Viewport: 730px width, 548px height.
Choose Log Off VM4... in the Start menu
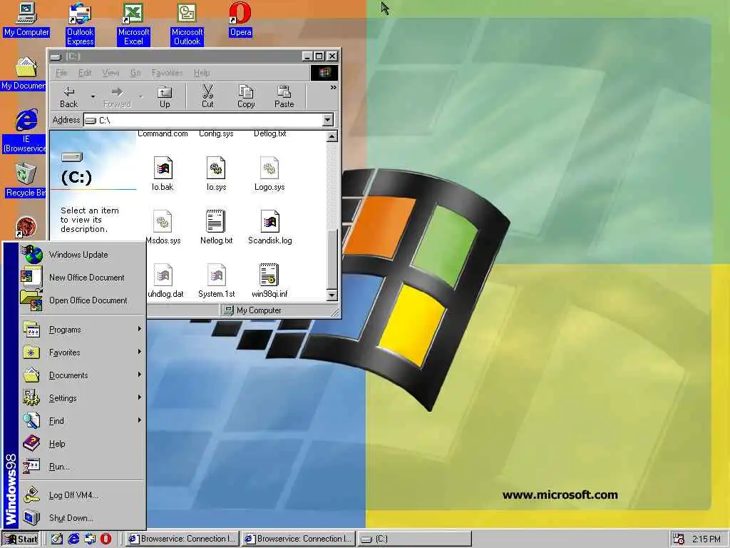point(82,495)
